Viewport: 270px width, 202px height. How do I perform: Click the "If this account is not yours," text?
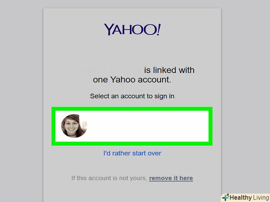109,178
